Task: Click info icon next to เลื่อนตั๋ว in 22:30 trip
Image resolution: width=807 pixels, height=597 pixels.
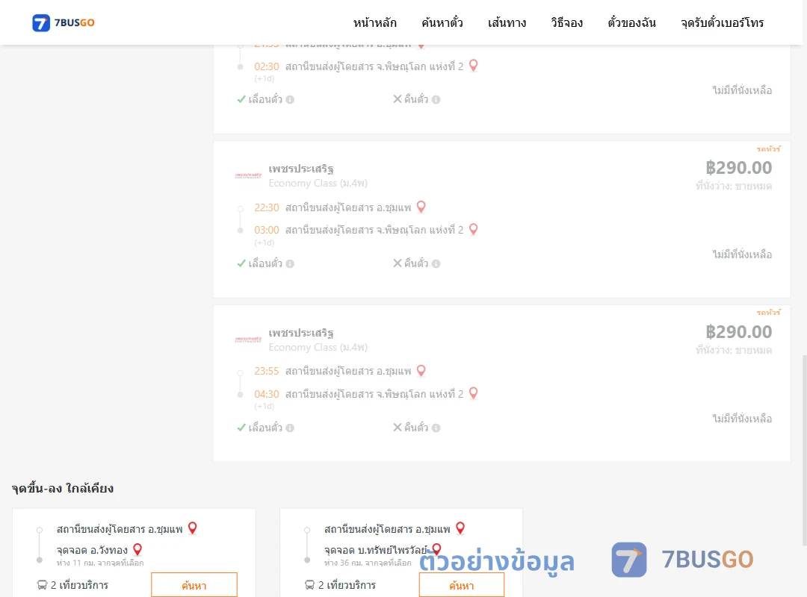Action: tap(290, 263)
